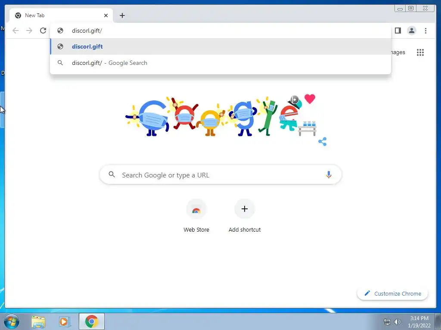Open the Windows Start menu

click(x=12, y=321)
